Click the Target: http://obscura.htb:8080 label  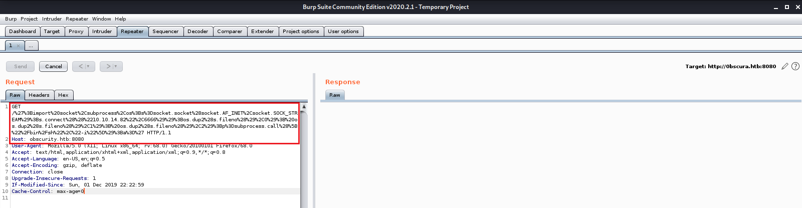click(x=731, y=66)
